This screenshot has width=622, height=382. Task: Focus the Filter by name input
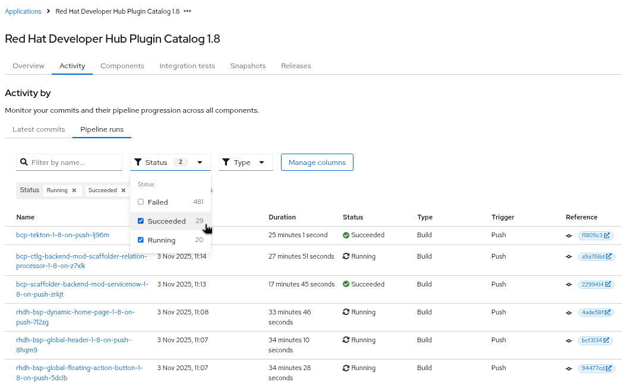click(74, 163)
